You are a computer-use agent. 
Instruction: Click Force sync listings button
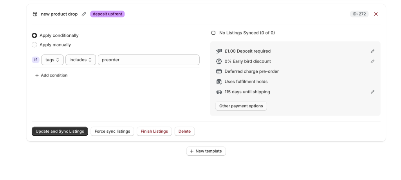point(112,131)
